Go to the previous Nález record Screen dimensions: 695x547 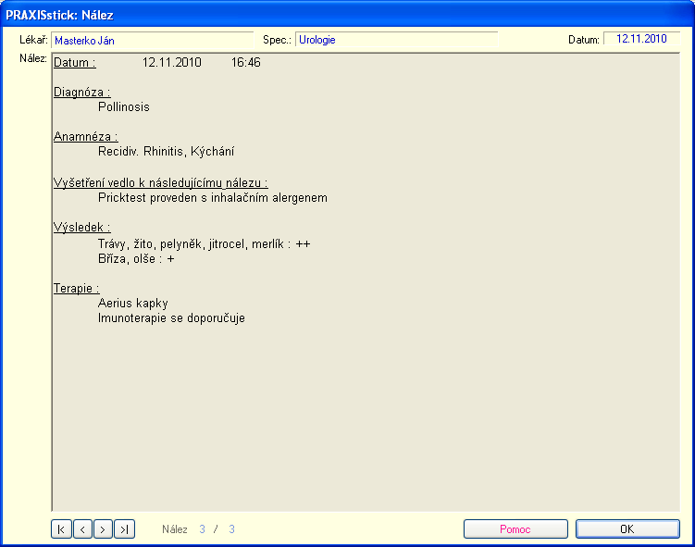pos(82,528)
